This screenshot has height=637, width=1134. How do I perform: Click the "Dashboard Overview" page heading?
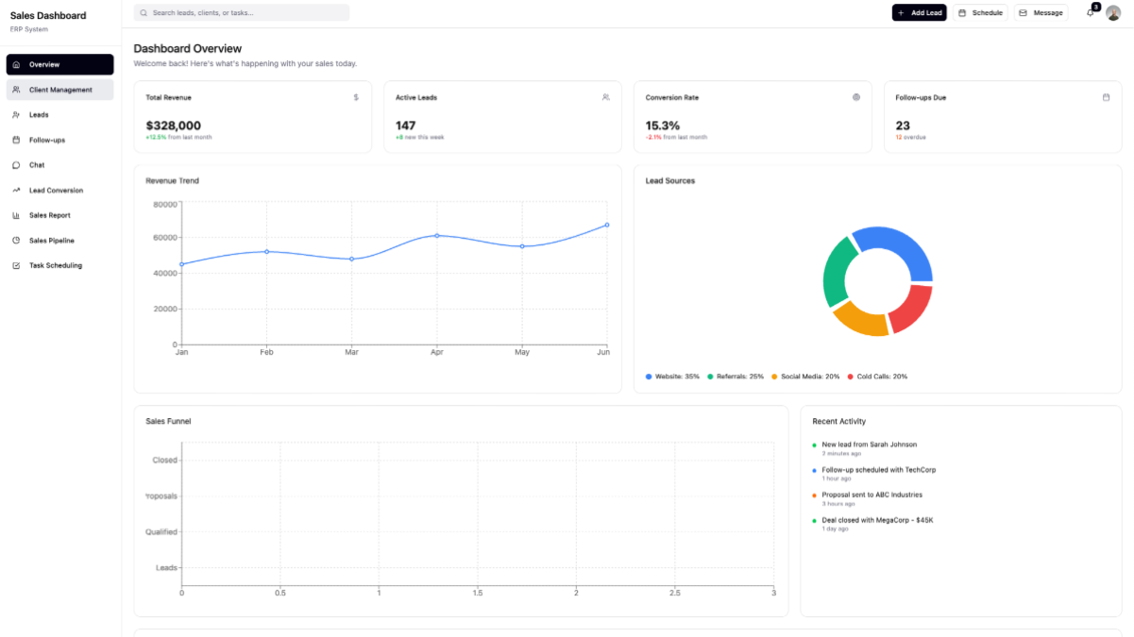click(x=188, y=48)
